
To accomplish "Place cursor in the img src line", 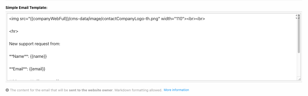I will (x=107, y=19).
